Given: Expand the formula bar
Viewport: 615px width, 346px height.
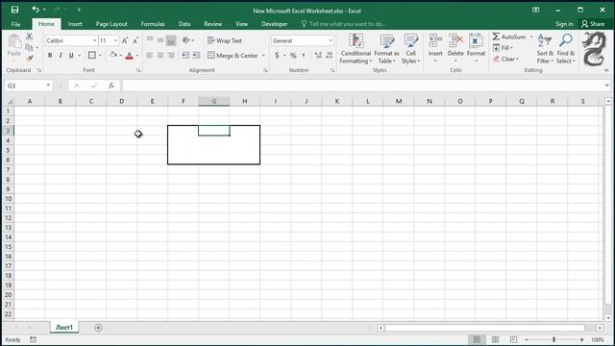Looking at the screenshot, I should tap(606, 86).
